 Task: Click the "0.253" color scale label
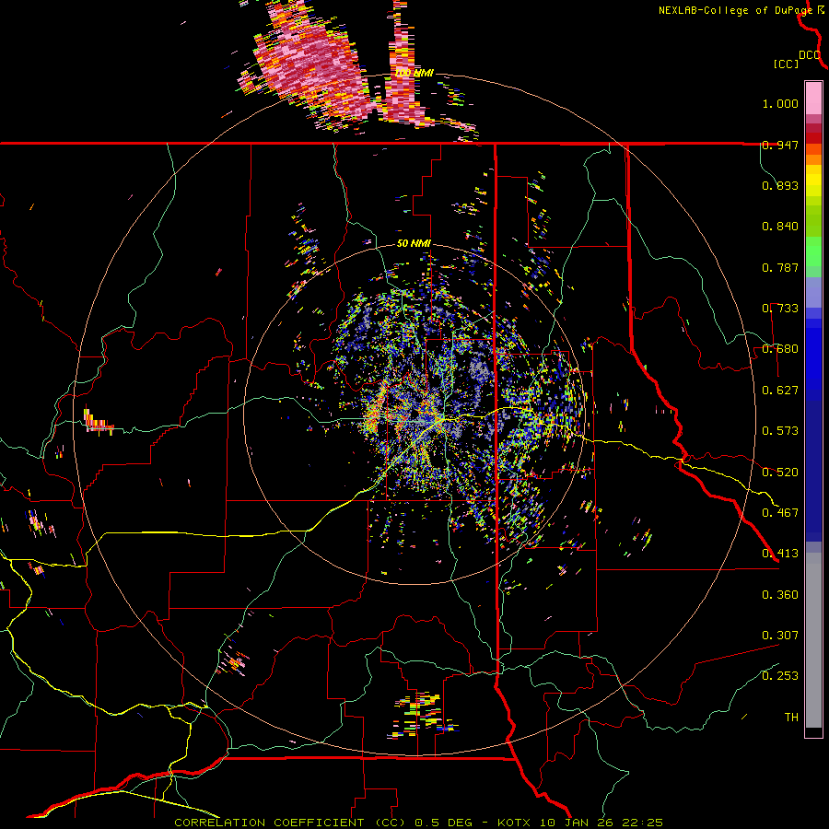click(x=780, y=676)
